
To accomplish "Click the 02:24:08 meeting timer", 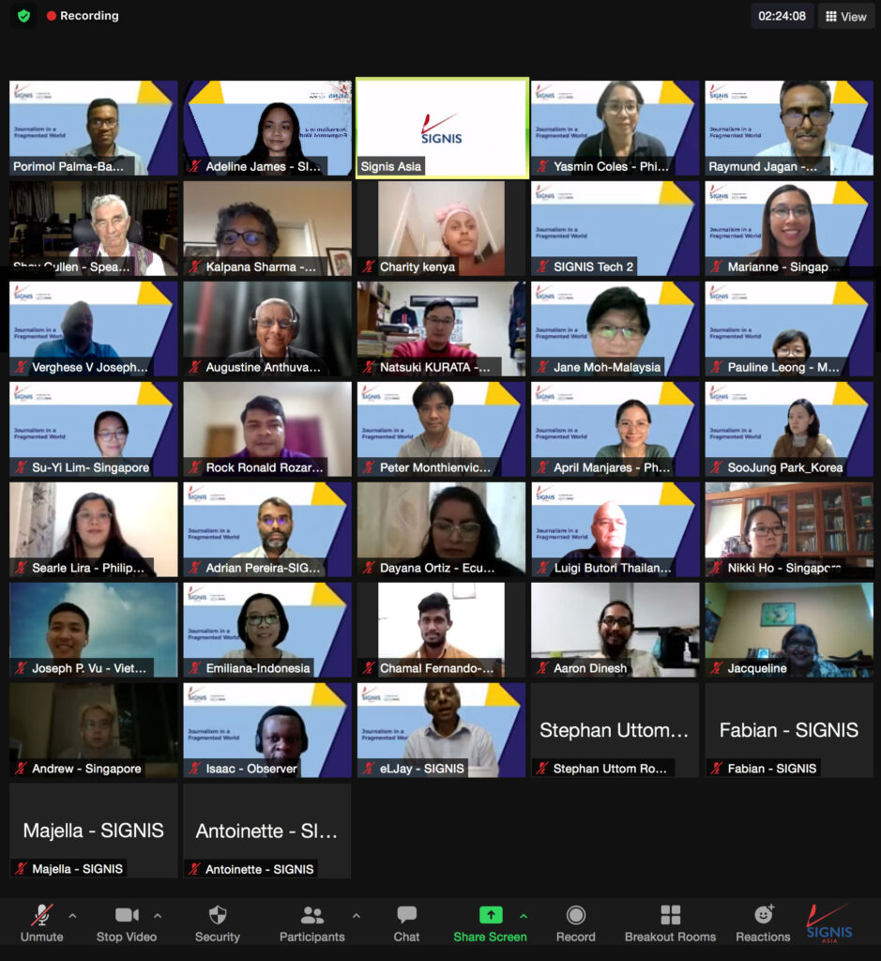I will [x=782, y=16].
